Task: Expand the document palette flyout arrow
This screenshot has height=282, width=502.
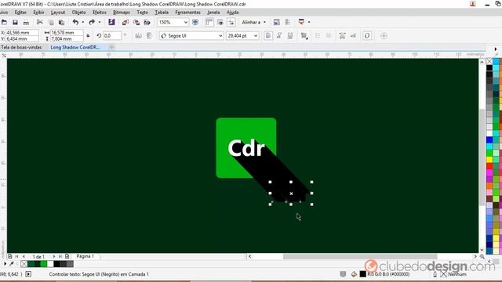Action: pos(5,264)
